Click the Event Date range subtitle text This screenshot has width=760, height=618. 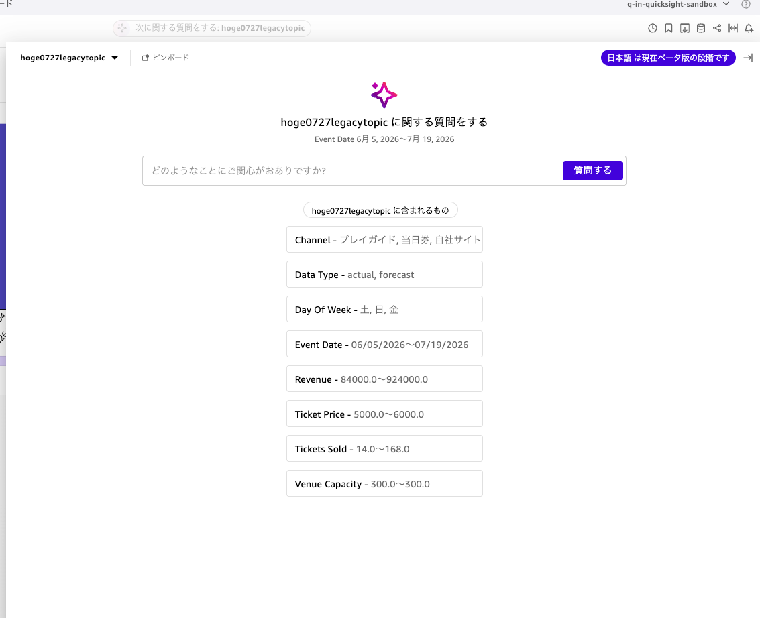[x=384, y=139]
